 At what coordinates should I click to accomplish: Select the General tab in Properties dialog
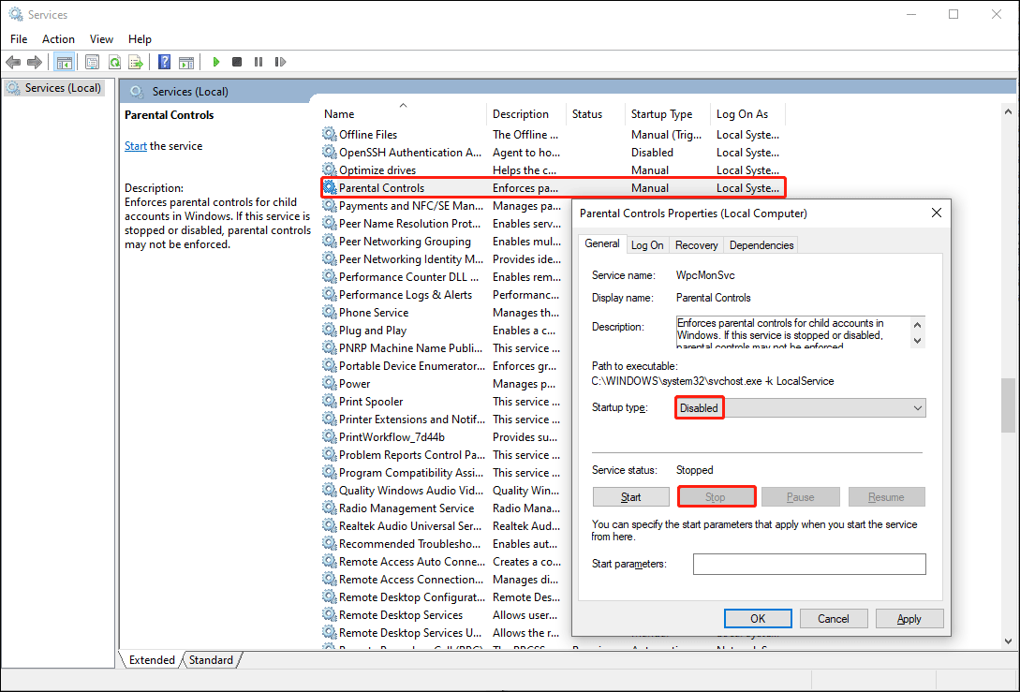(x=601, y=243)
